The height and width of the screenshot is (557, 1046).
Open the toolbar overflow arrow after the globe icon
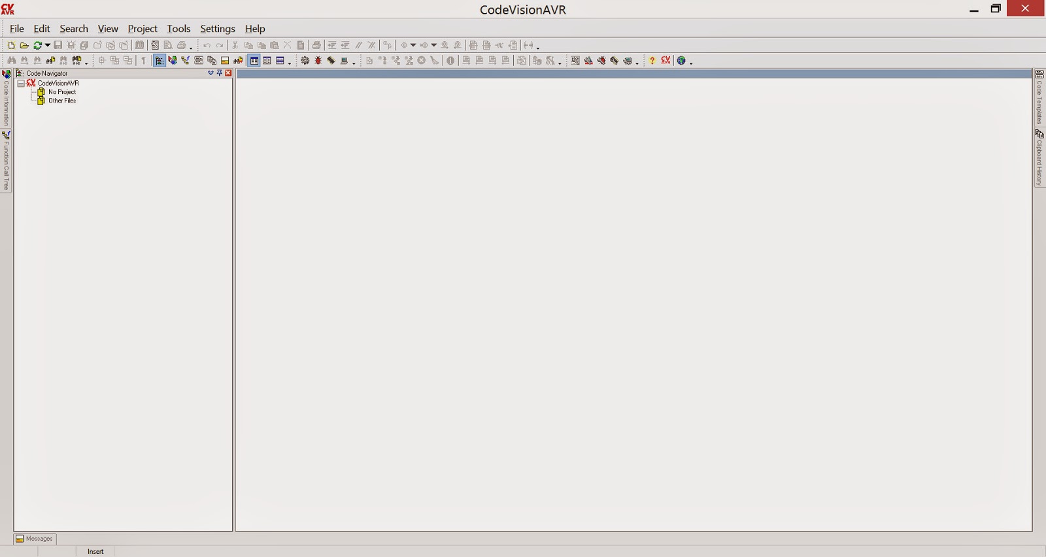click(x=691, y=63)
